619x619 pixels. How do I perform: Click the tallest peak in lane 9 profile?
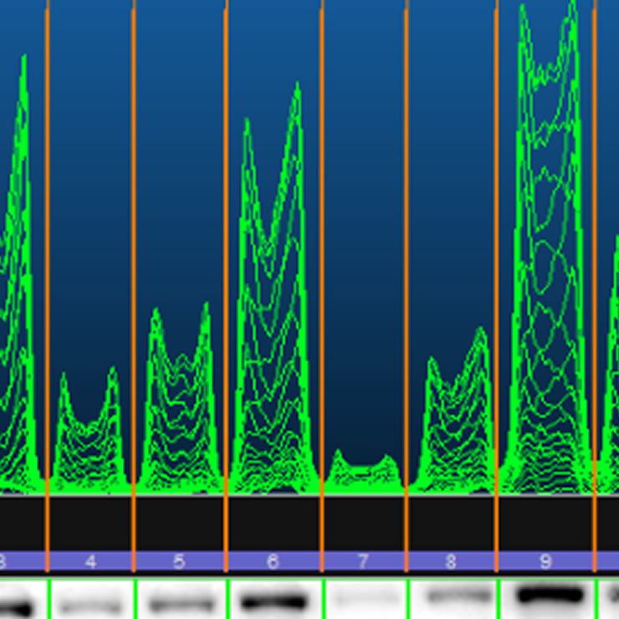[572, 10]
